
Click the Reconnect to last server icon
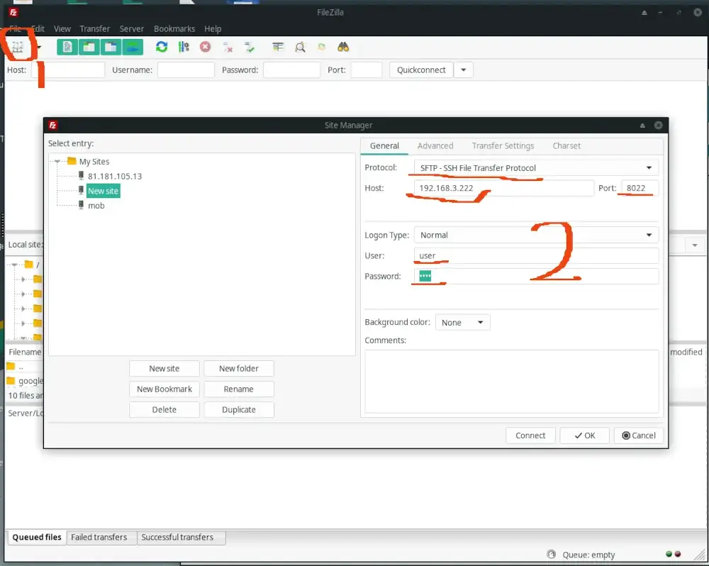[250, 47]
